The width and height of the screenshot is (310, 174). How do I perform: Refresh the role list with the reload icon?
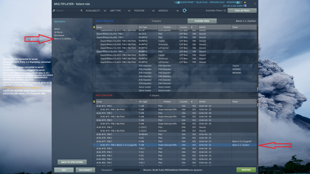pos(184,11)
